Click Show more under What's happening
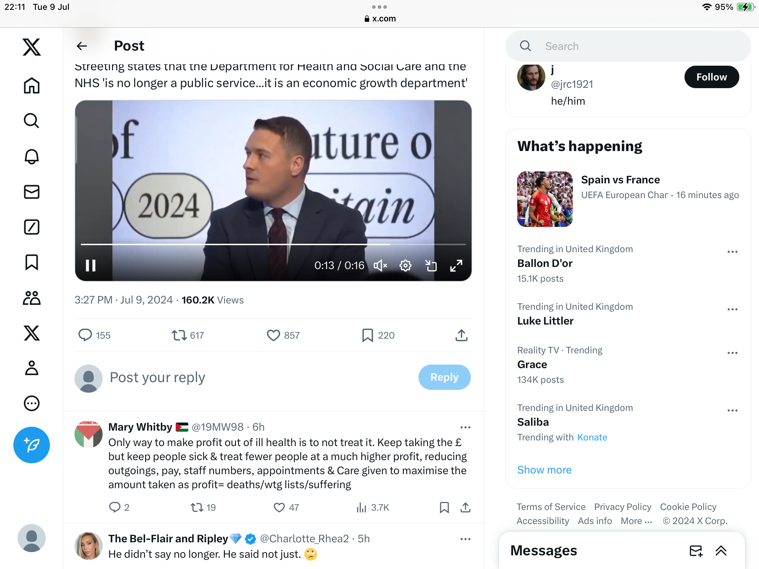This screenshot has width=759, height=569. (544, 470)
